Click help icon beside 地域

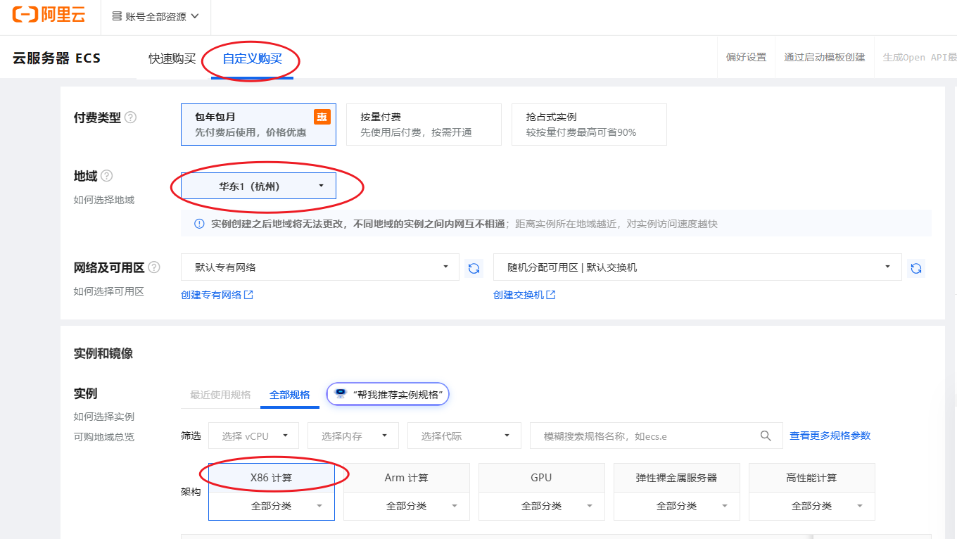[106, 176]
